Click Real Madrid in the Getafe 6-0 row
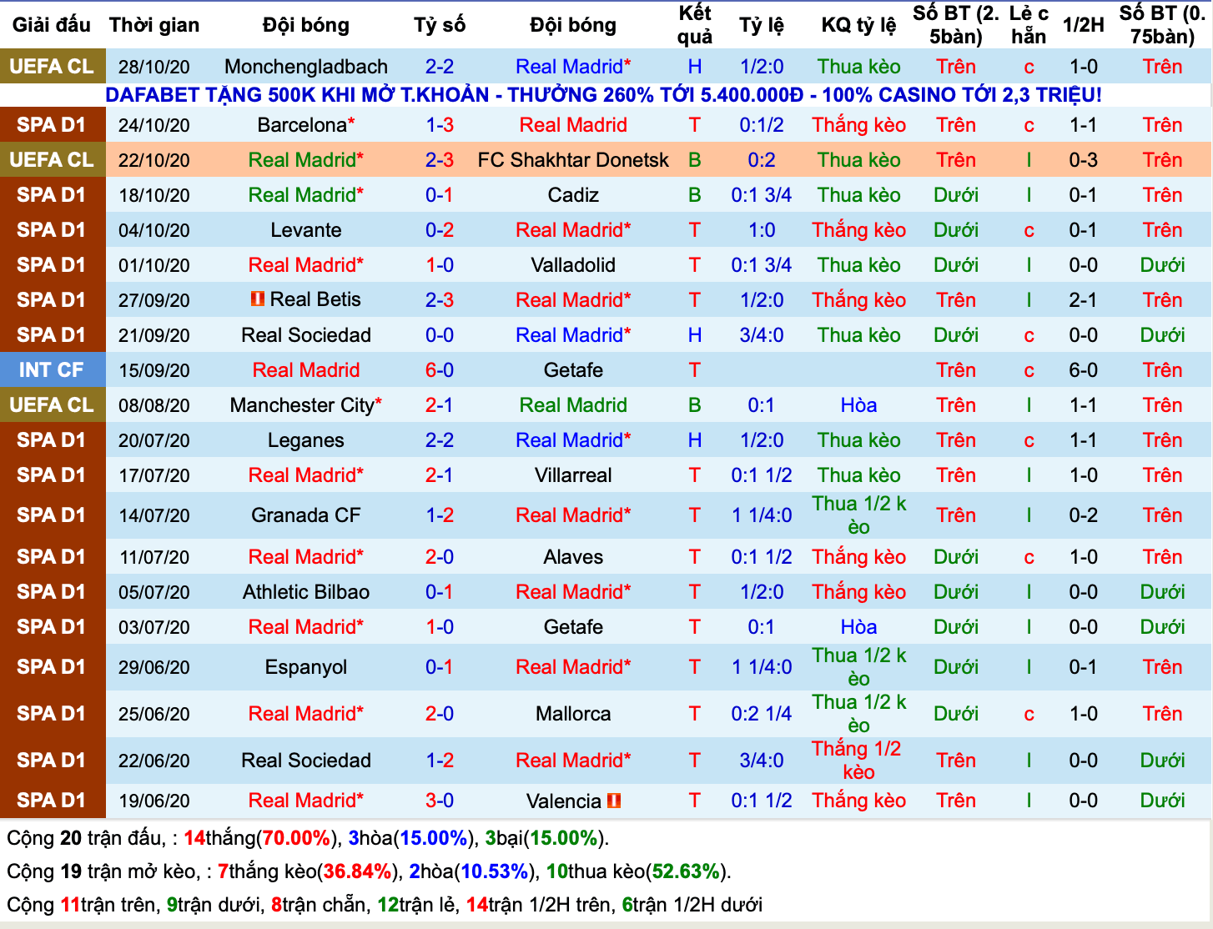1213x929 pixels. coord(306,370)
